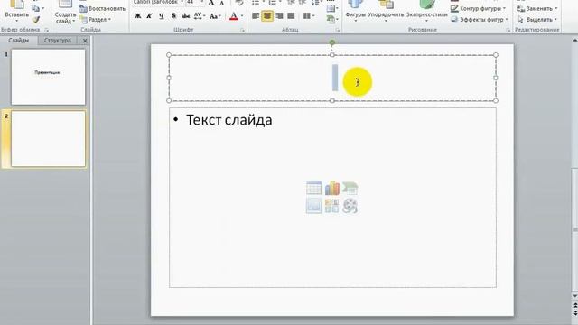Apply the red font color A
The height and width of the screenshot is (325, 578).
pyautogui.click(x=233, y=16)
